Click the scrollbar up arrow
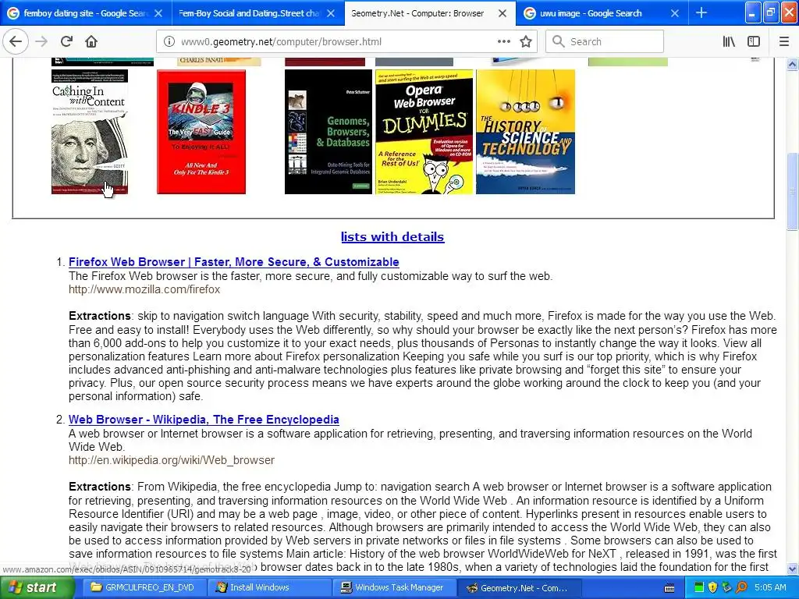Image resolution: width=799 pixels, height=599 pixels. click(x=792, y=64)
